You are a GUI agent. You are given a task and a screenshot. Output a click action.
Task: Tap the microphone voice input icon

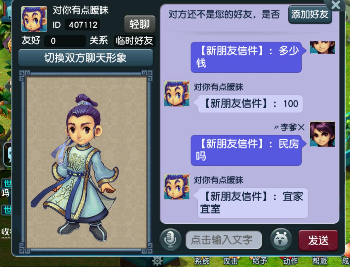pos(170,240)
